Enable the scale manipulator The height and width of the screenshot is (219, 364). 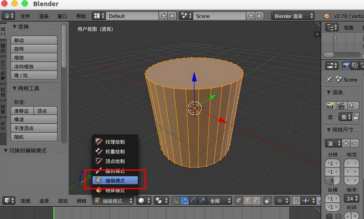(202, 200)
